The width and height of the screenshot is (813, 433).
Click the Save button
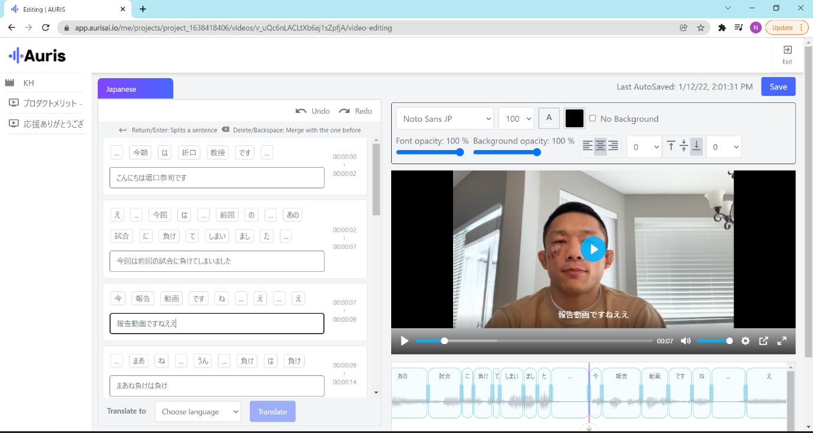(778, 86)
